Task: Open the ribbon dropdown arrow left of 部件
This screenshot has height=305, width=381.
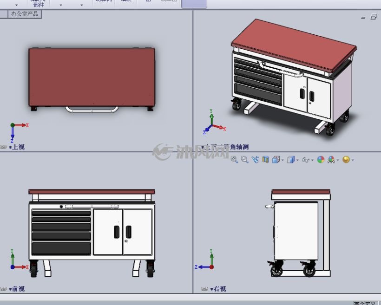Action: click(x=17, y=5)
